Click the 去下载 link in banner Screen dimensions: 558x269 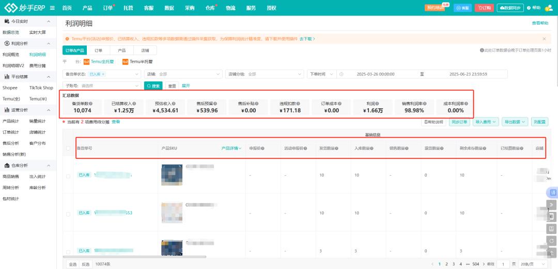click(306, 39)
